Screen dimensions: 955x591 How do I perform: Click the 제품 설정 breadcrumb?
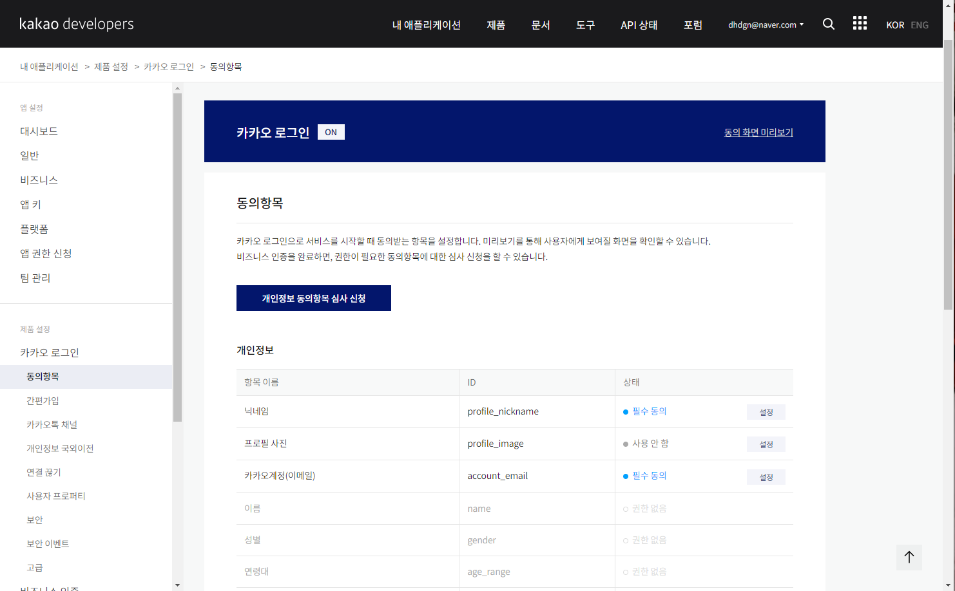111,66
